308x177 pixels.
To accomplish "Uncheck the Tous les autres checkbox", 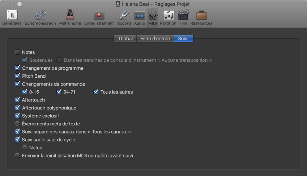I will (96, 92).
